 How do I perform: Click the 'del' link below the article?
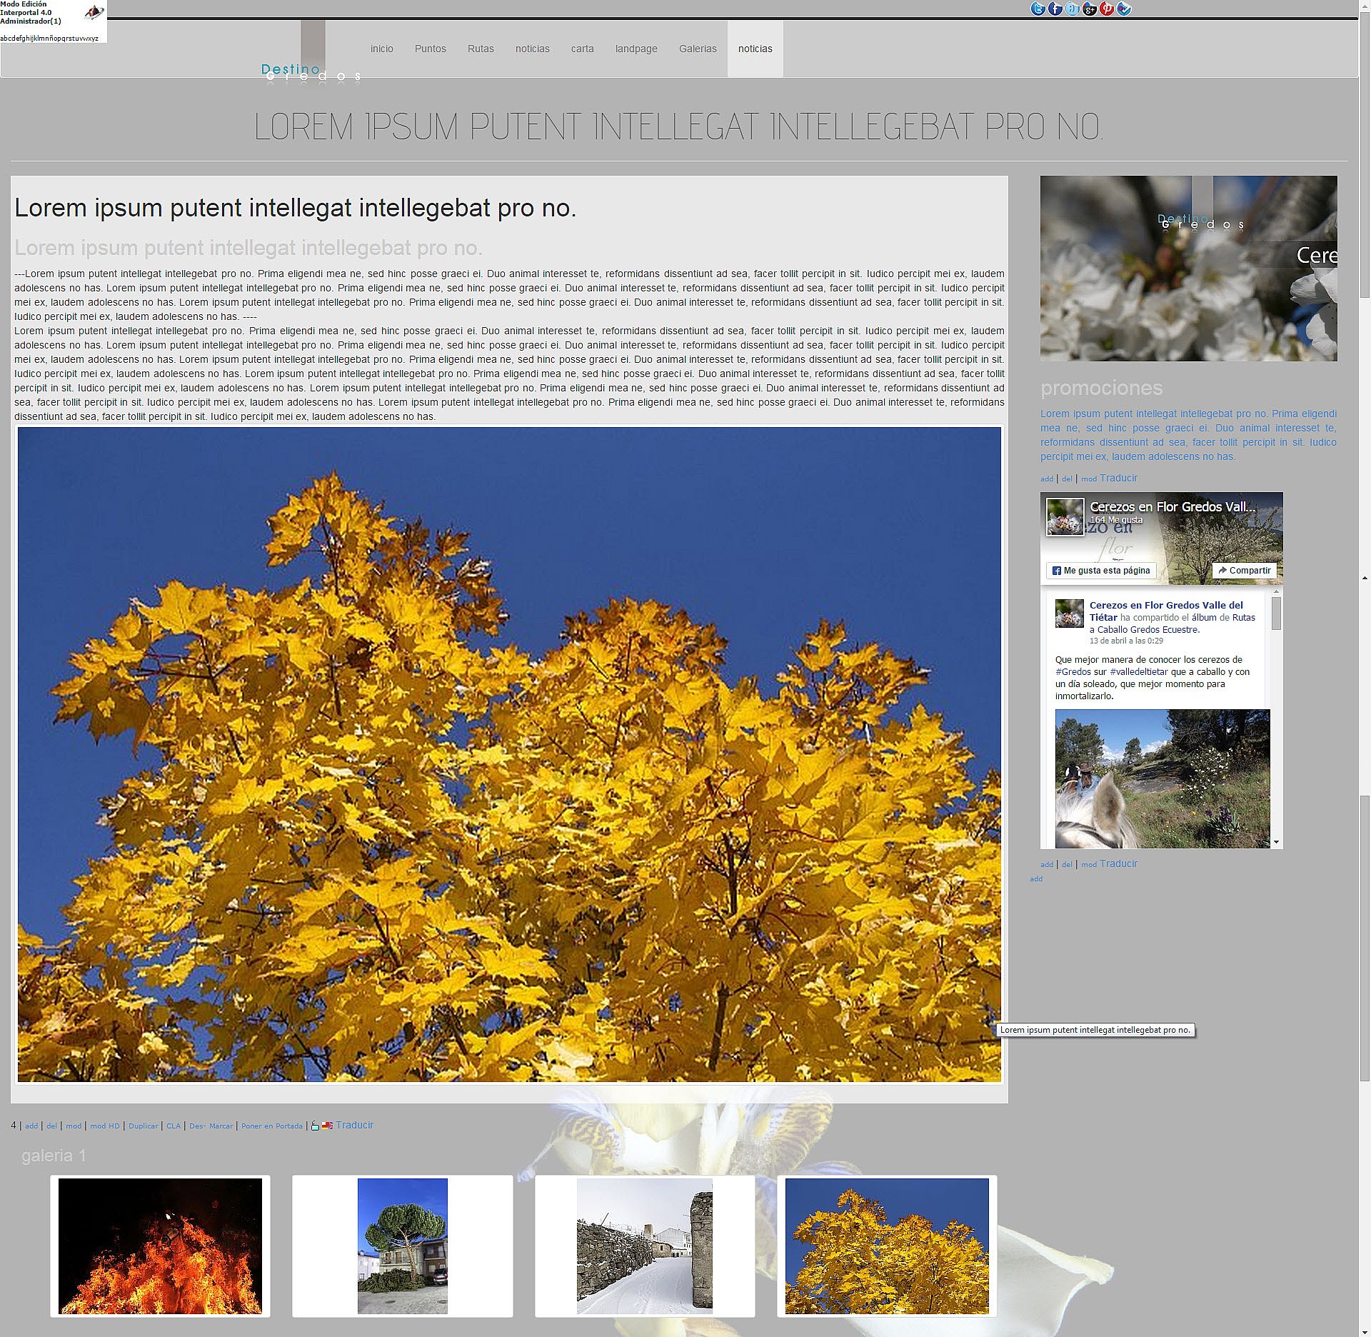coord(51,1126)
